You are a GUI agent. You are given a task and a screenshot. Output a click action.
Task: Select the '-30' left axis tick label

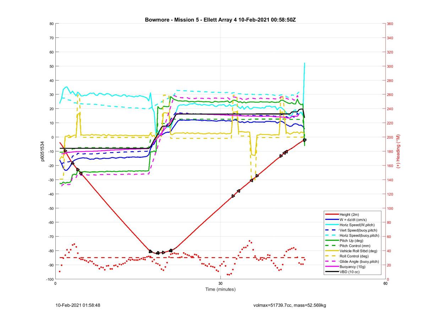50,180
